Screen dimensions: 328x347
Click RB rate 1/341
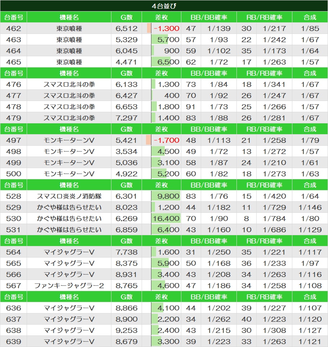coord(274,84)
